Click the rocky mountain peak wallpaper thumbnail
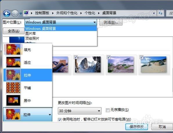The image size is (173, 133). (x=88, y=65)
